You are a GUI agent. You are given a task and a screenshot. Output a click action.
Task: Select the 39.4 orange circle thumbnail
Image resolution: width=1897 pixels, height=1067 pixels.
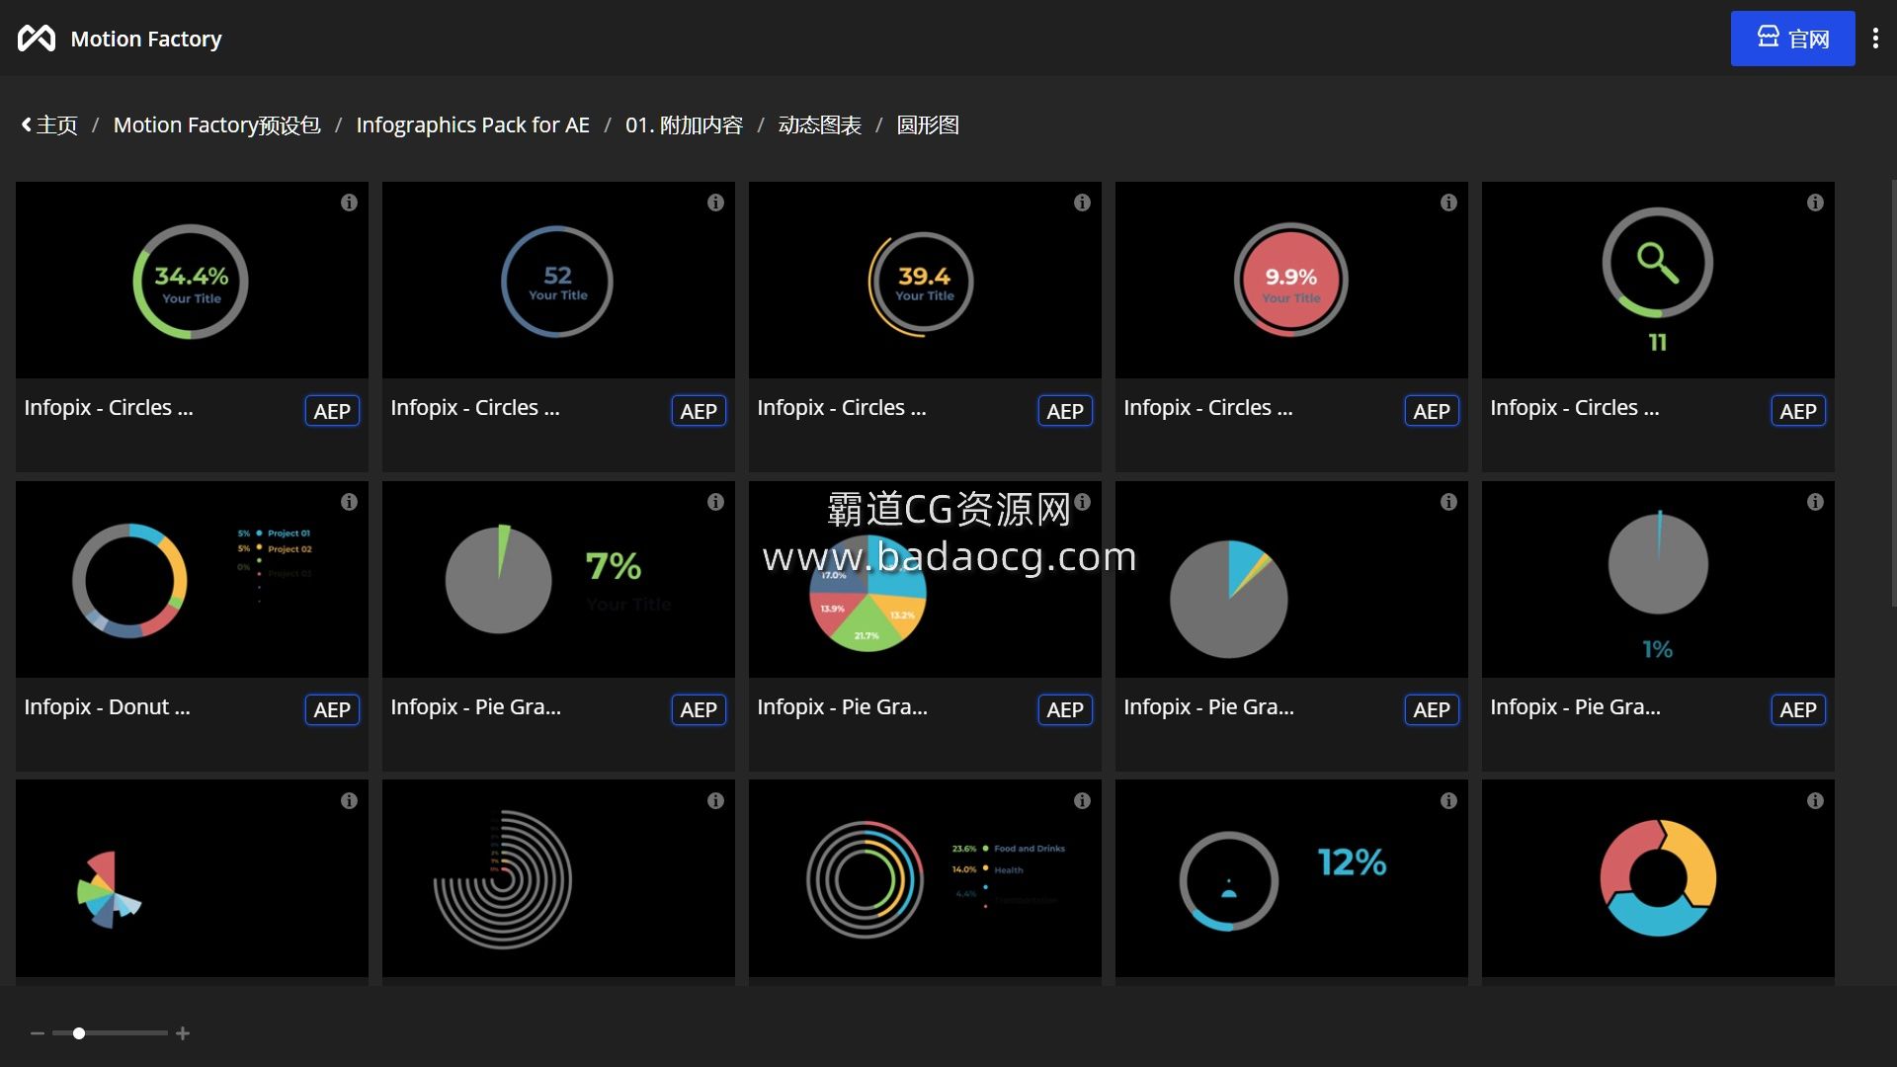(925, 281)
